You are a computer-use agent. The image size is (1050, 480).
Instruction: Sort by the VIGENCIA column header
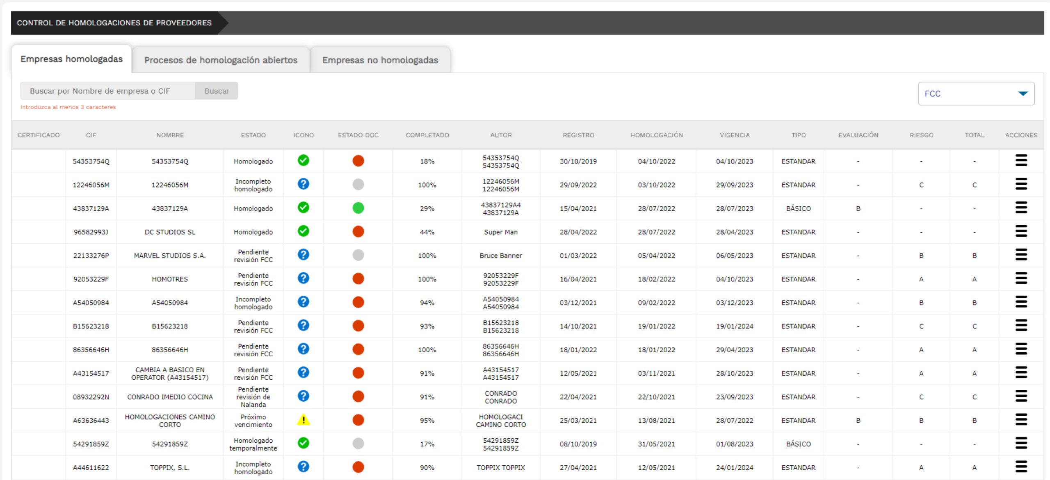pyautogui.click(x=734, y=135)
